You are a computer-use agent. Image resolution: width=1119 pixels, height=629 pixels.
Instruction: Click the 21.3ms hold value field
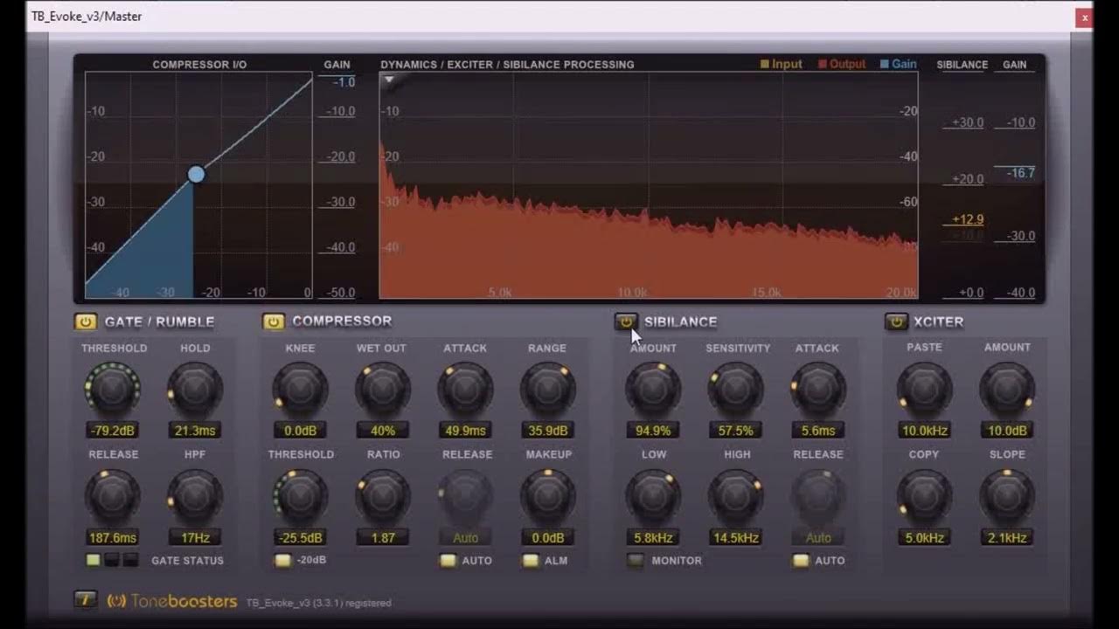pos(195,431)
